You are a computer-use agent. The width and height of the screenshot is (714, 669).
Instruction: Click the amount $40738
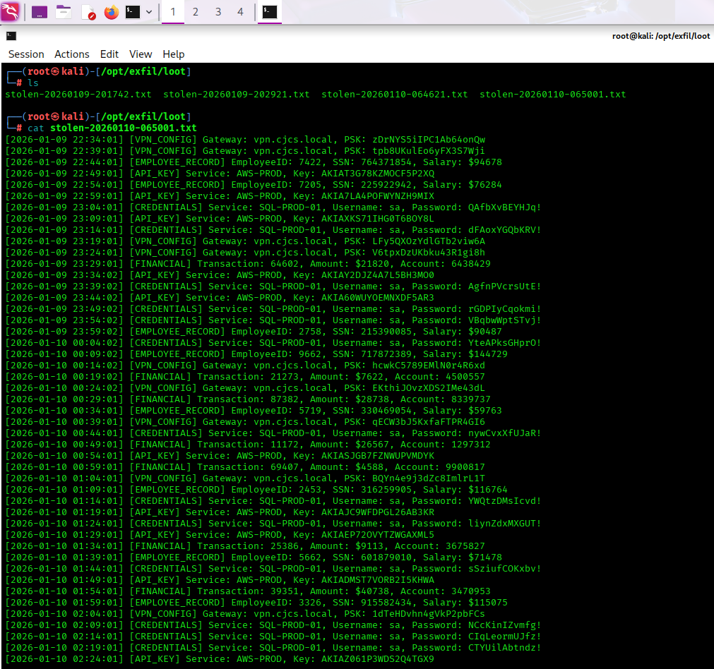[372, 591]
